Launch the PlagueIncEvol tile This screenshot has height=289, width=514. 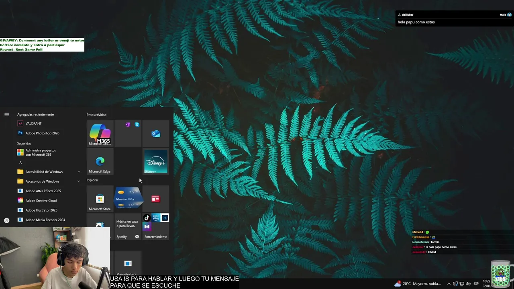point(128,264)
